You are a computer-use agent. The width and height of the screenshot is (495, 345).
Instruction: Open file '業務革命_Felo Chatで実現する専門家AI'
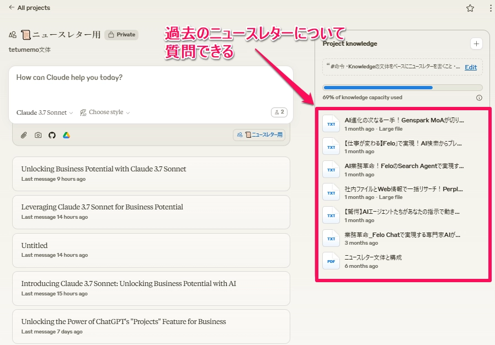tap(402, 239)
